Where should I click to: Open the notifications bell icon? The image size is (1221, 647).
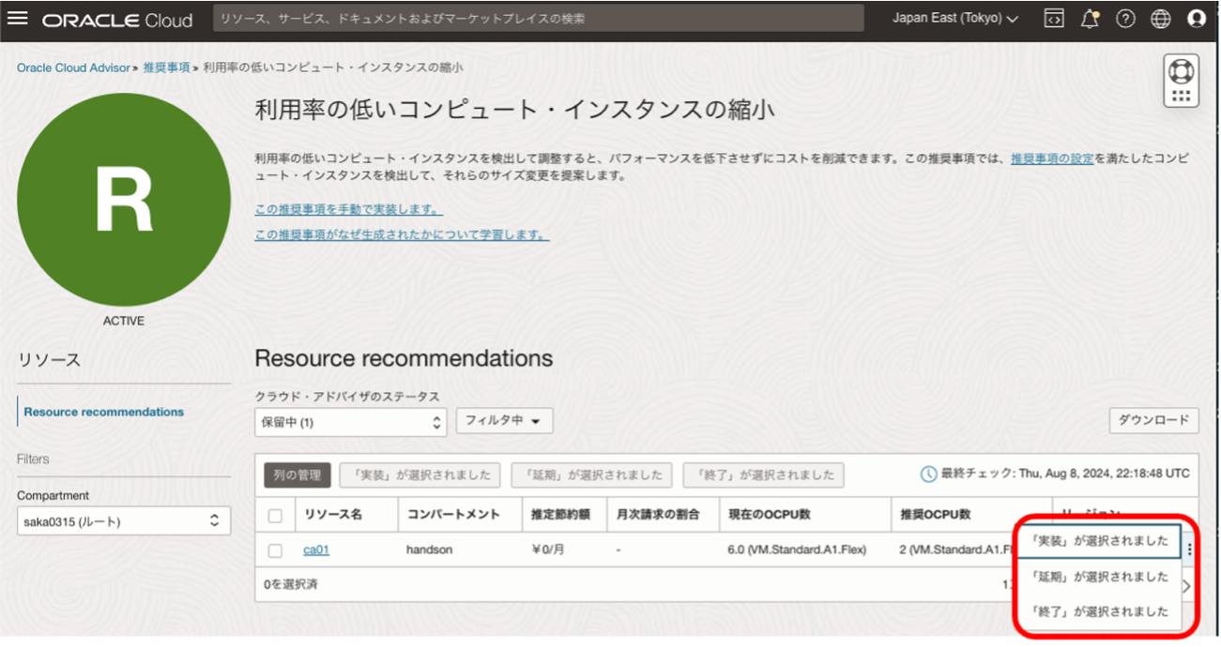[x=1089, y=18]
